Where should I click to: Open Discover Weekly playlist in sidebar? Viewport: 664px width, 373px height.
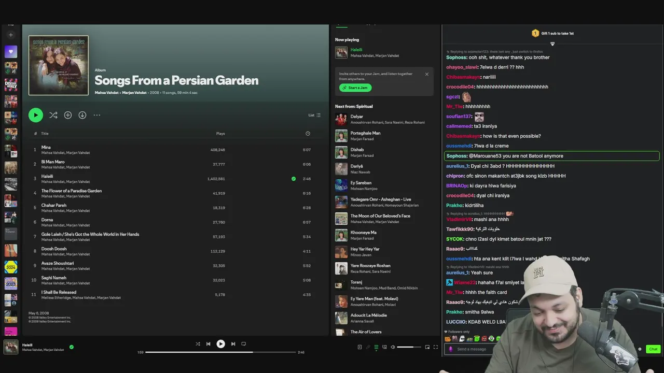pos(11,84)
